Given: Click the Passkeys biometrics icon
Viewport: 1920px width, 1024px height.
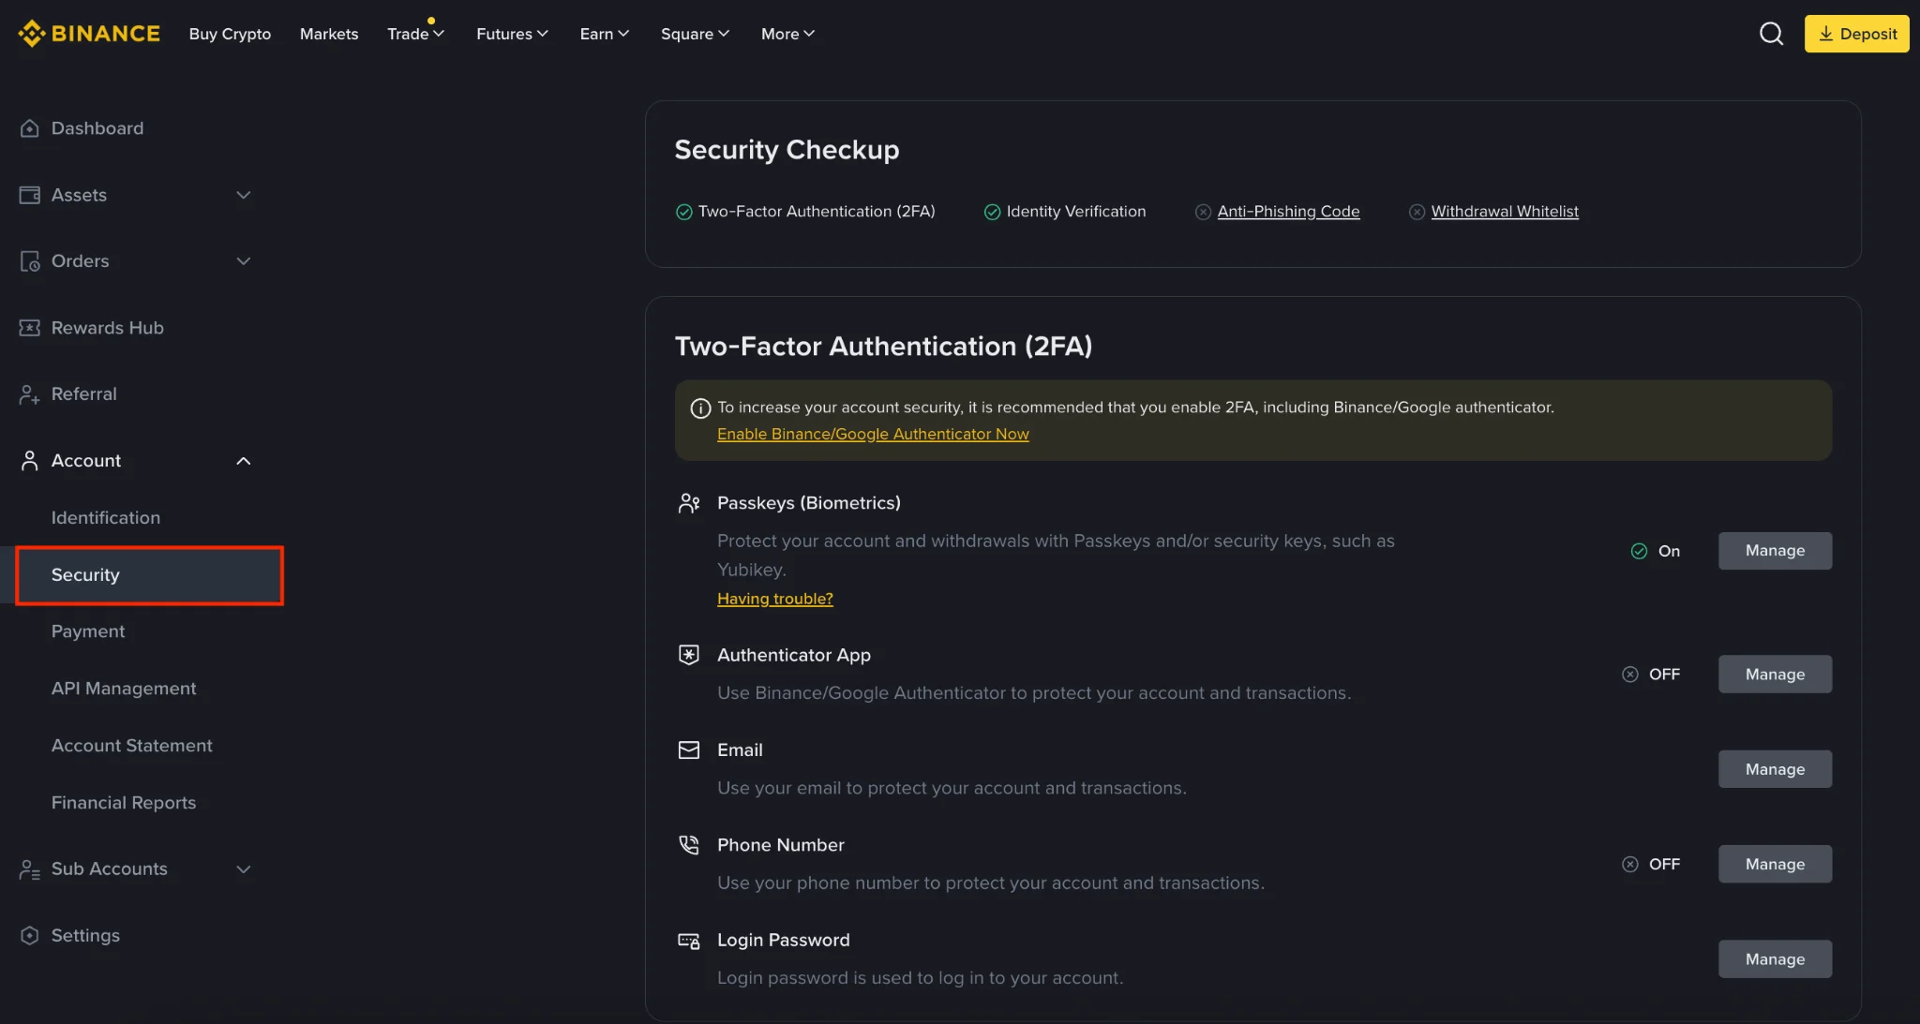Looking at the screenshot, I should [x=689, y=503].
